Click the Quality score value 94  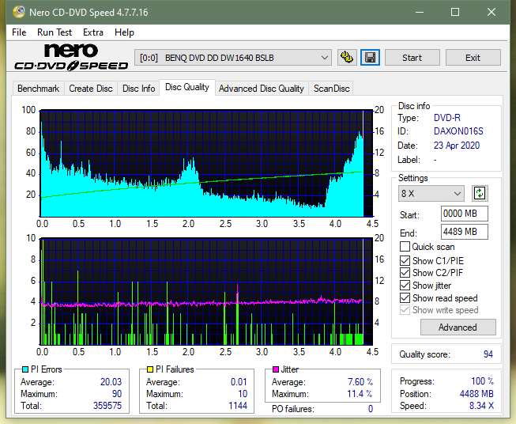pyautogui.click(x=488, y=354)
